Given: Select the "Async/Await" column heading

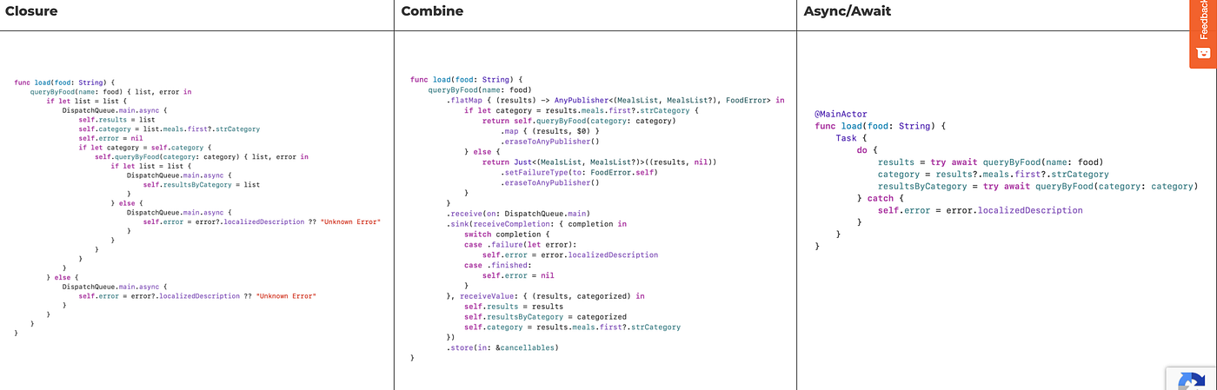Looking at the screenshot, I should (x=847, y=11).
